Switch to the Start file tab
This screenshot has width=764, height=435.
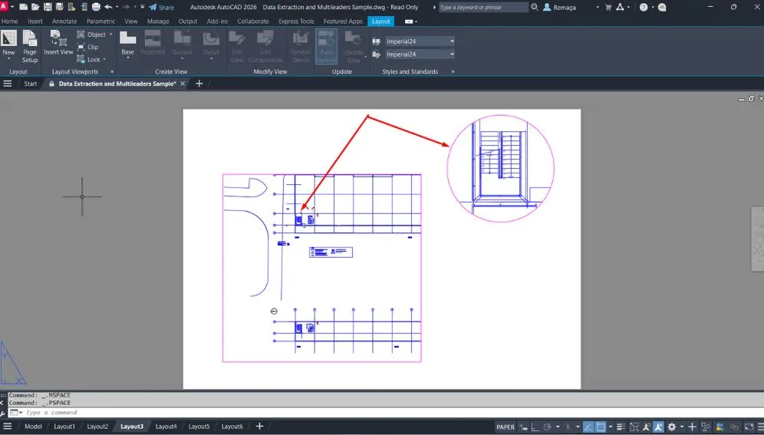point(30,84)
